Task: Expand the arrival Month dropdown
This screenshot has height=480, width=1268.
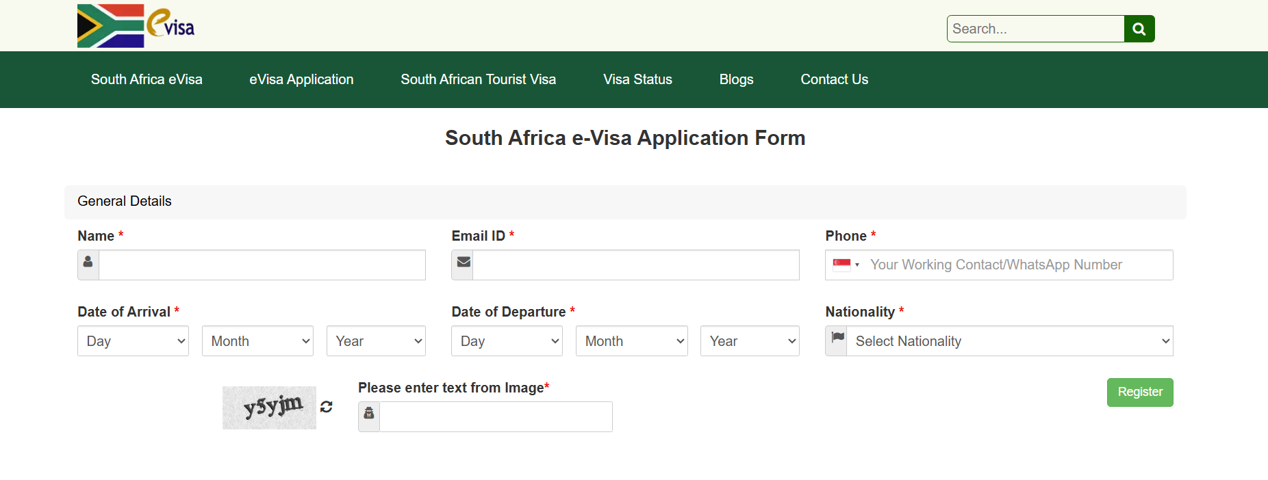Action: point(257,341)
